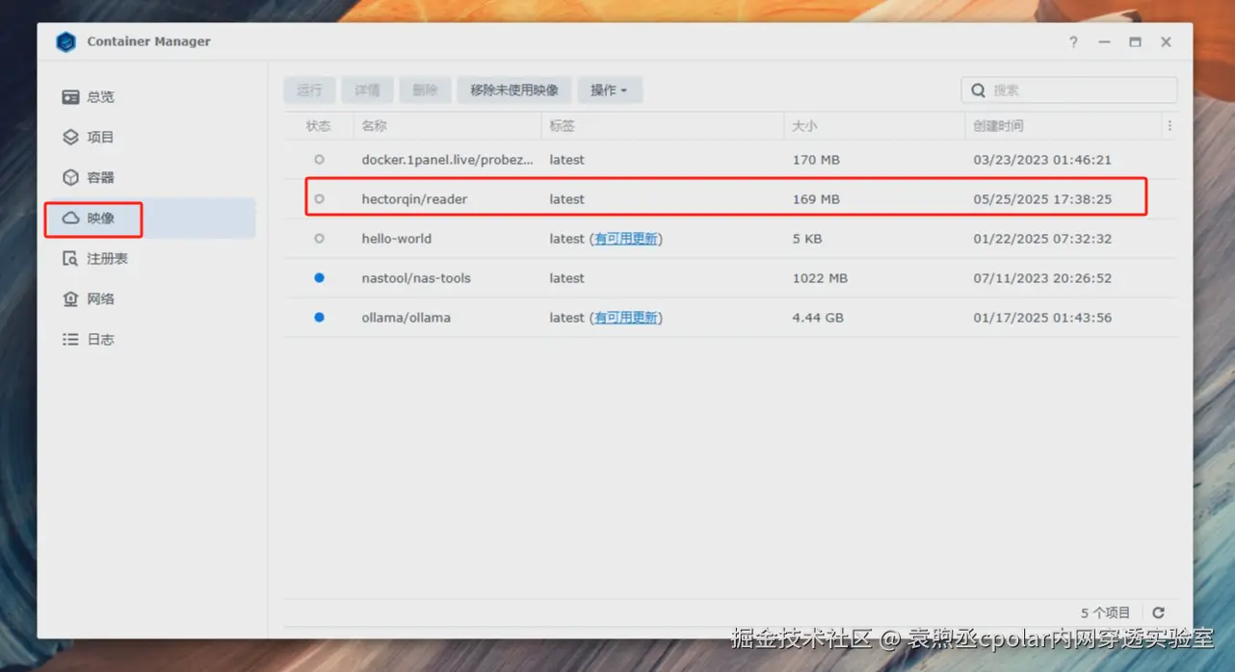Click the date 01/17/2025 01:43:56

point(1042,318)
